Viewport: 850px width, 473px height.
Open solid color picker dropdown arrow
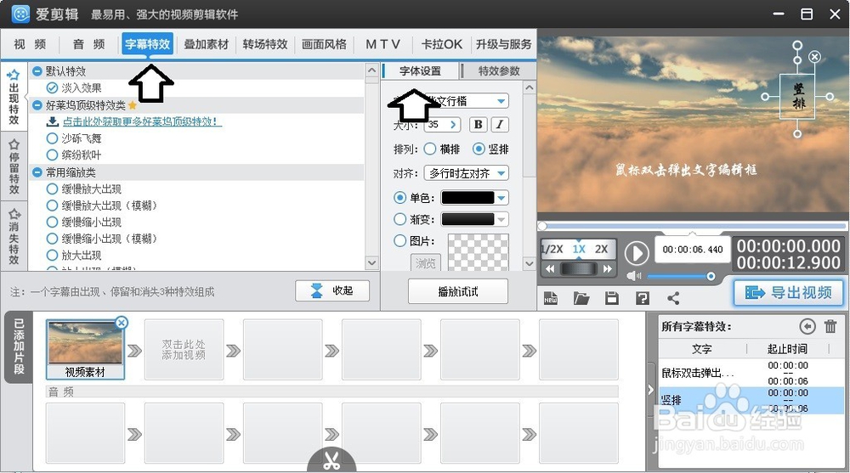point(501,198)
